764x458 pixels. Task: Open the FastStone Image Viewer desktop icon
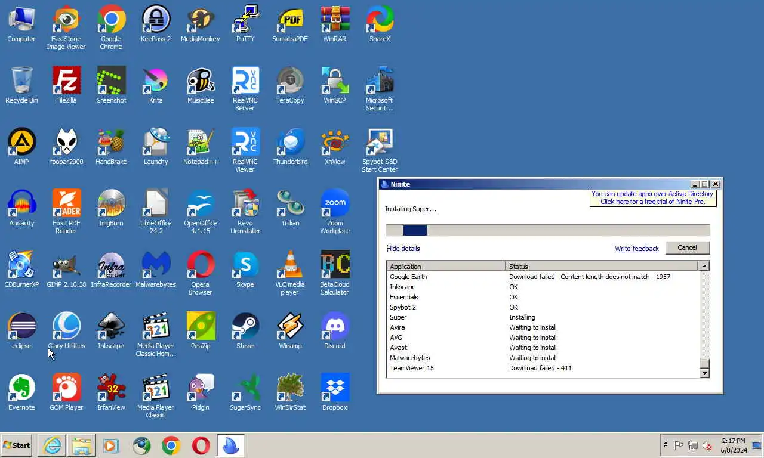[66, 27]
